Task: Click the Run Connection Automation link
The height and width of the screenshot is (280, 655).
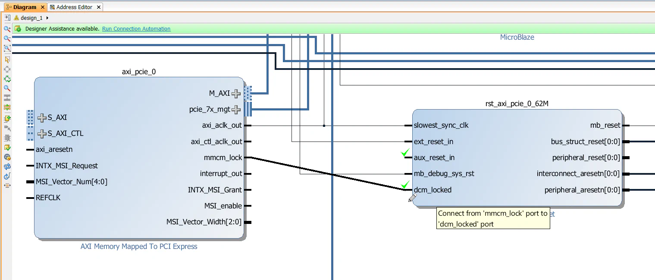Action: [136, 28]
